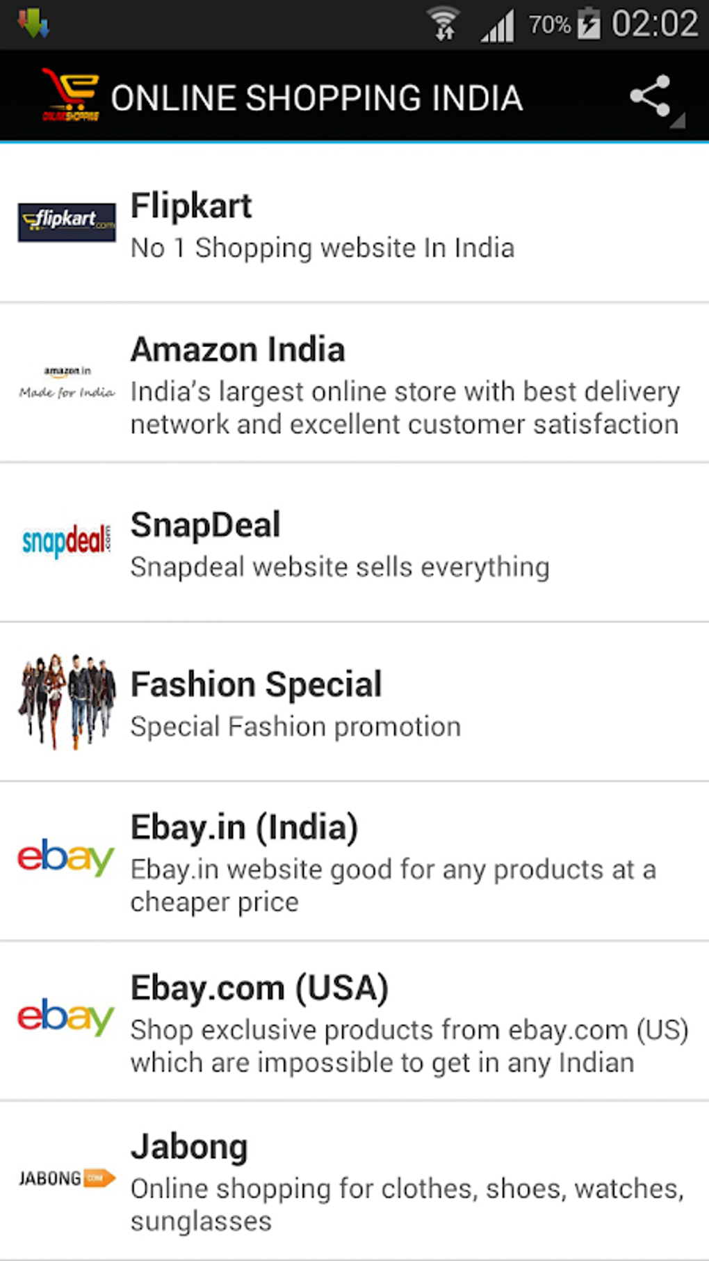Tap the battery indicator in status bar
709x1261 pixels.
coord(589,24)
